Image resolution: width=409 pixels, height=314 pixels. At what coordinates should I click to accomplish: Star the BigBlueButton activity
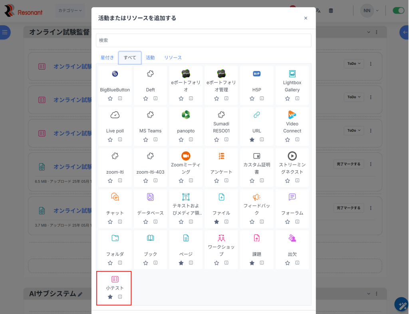pos(110,98)
